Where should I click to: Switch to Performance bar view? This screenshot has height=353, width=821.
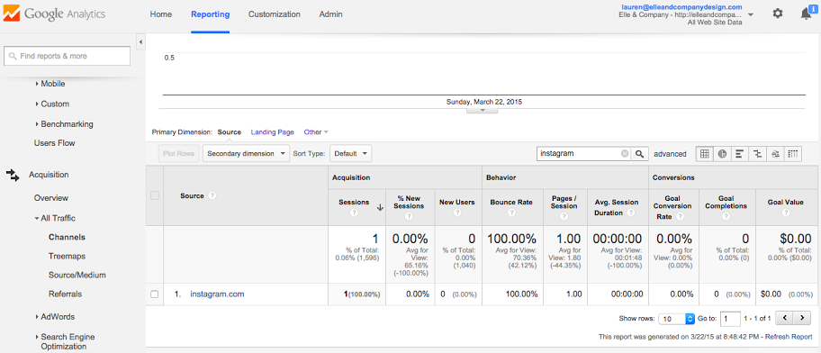[739, 153]
